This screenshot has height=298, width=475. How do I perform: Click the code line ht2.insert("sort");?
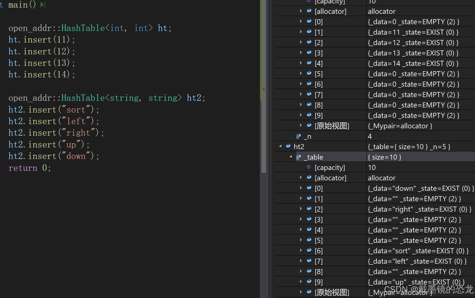point(54,109)
